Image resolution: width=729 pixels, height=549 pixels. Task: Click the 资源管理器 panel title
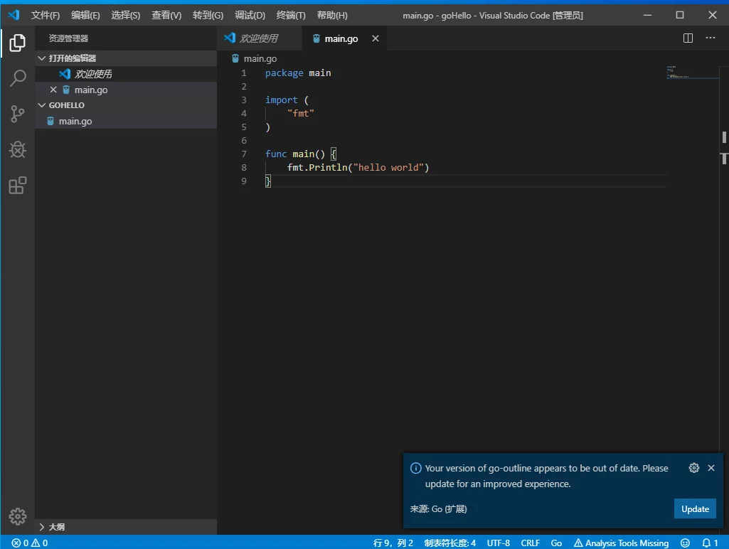[x=68, y=38]
